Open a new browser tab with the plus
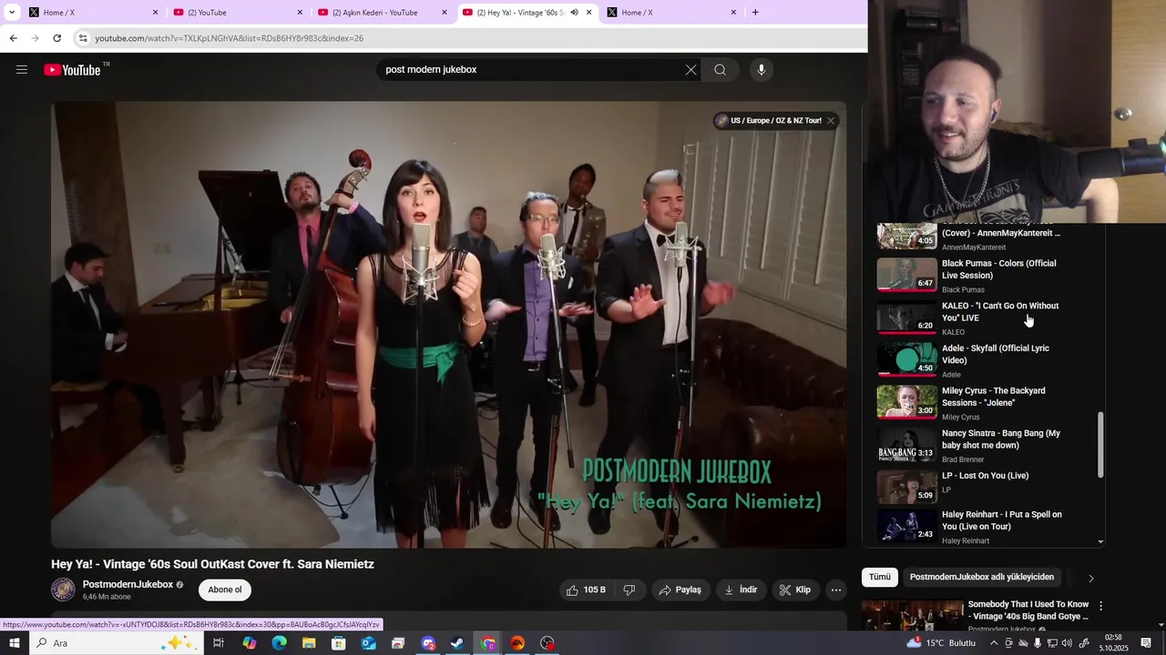 pyautogui.click(x=755, y=12)
